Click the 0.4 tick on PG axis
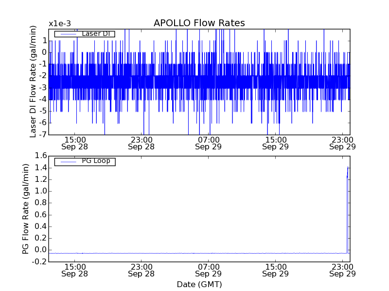This screenshot has width=389, height=291. (x=41, y=226)
